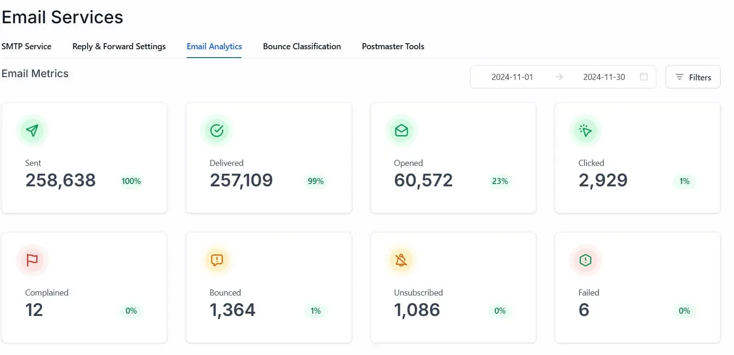Click the Bounced message alert icon
Viewport: 734px width, 355px height.
pos(217,260)
